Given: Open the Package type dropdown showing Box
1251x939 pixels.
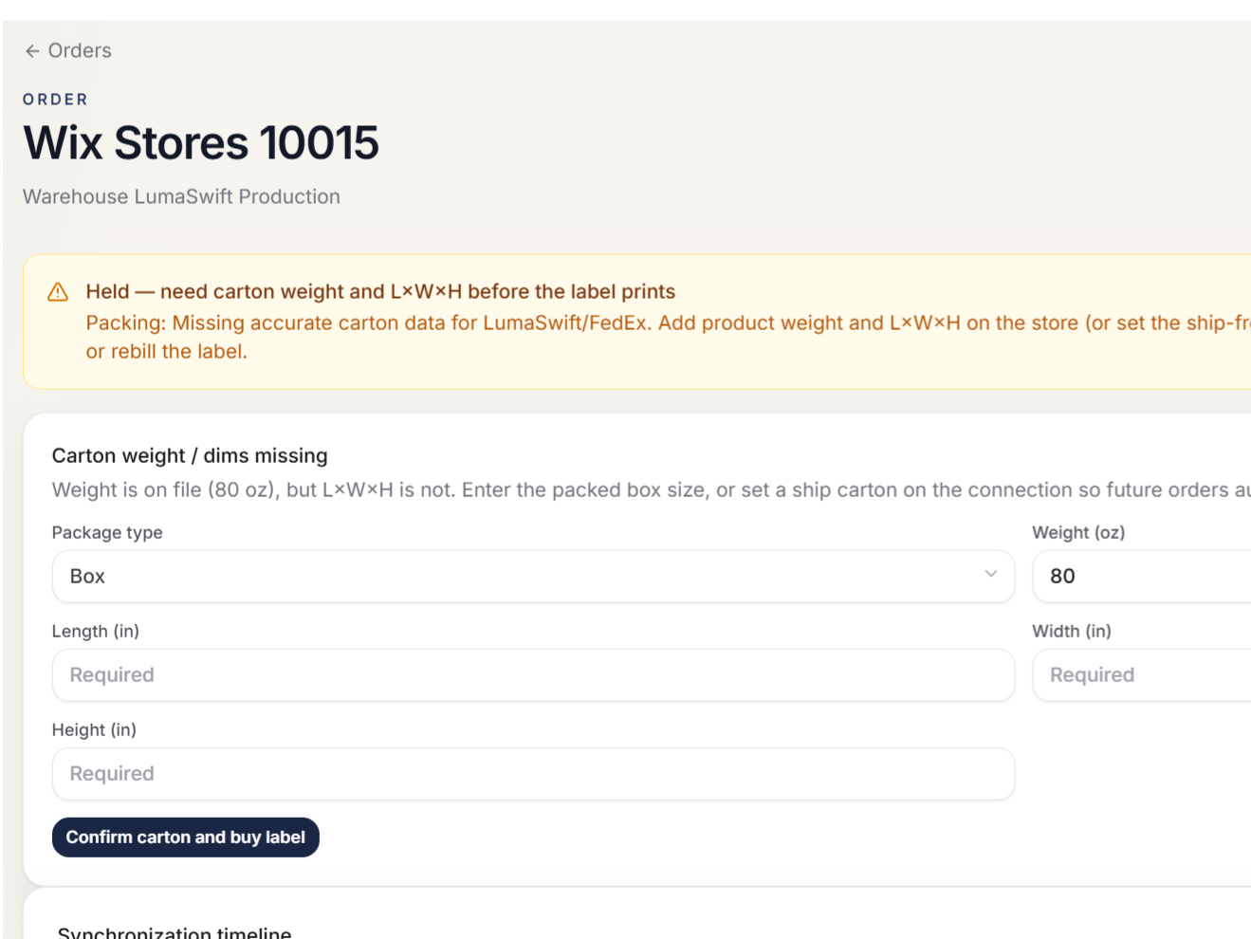Looking at the screenshot, I should pyautogui.click(x=533, y=577).
